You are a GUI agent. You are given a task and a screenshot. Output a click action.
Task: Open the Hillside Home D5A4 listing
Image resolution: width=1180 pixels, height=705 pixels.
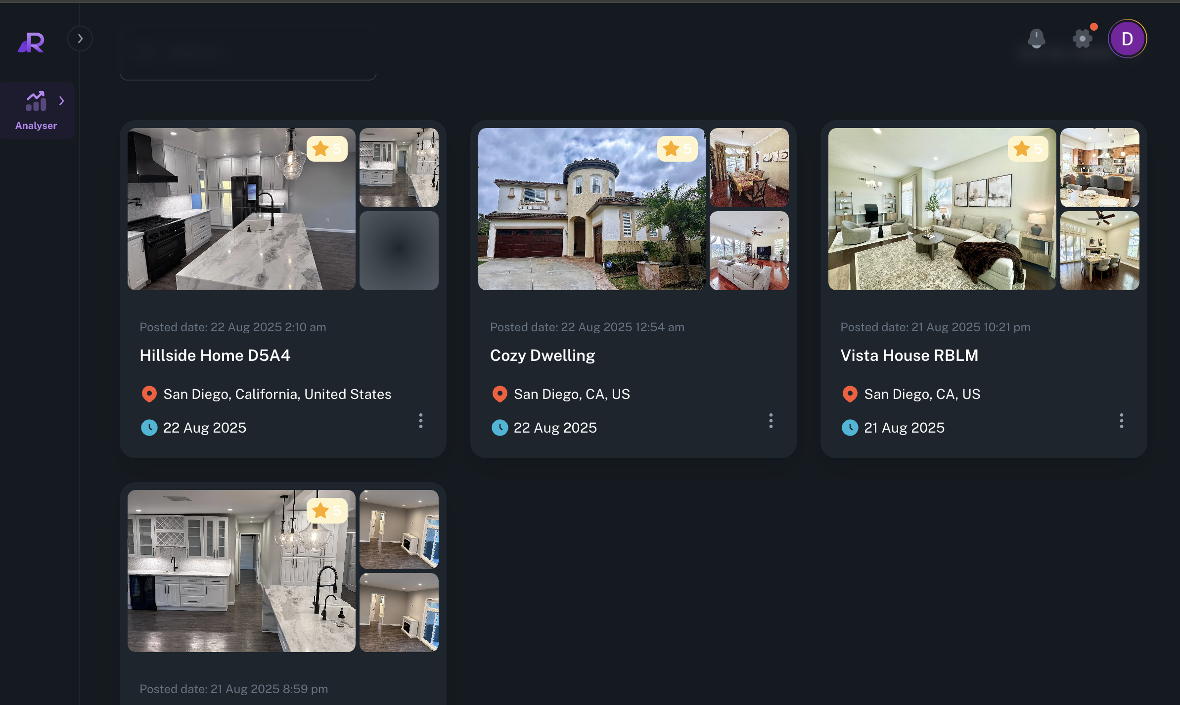[x=215, y=355]
